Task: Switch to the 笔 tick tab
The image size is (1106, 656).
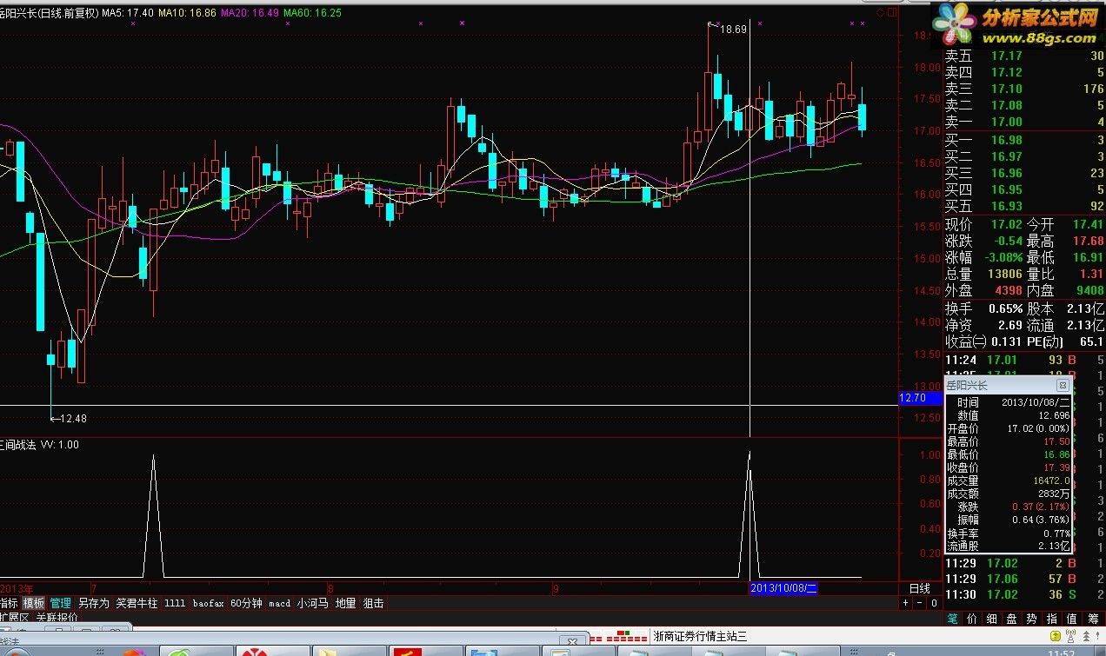Action: [x=954, y=618]
